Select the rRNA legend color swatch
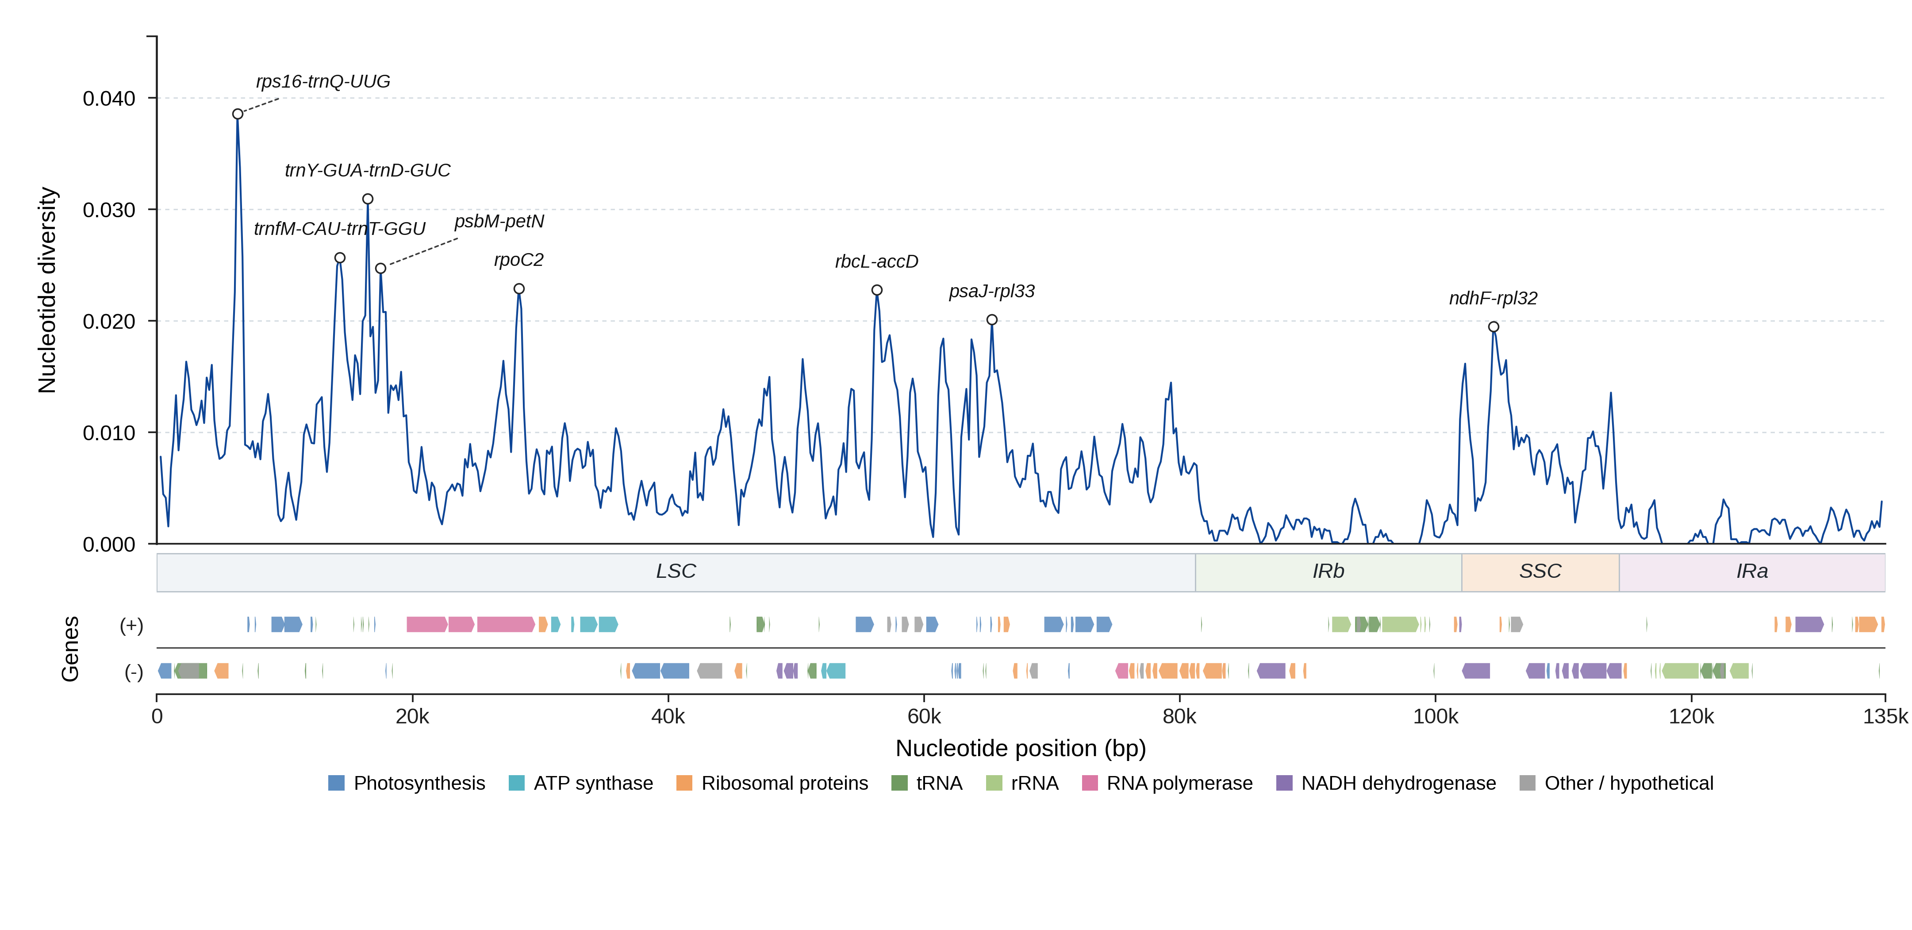This screenshot has width=1912, height=930. (994, 783)
